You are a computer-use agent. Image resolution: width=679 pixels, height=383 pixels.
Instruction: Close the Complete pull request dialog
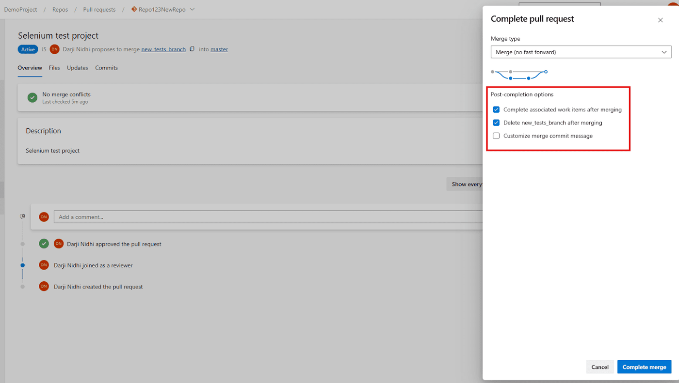[660, 20]
